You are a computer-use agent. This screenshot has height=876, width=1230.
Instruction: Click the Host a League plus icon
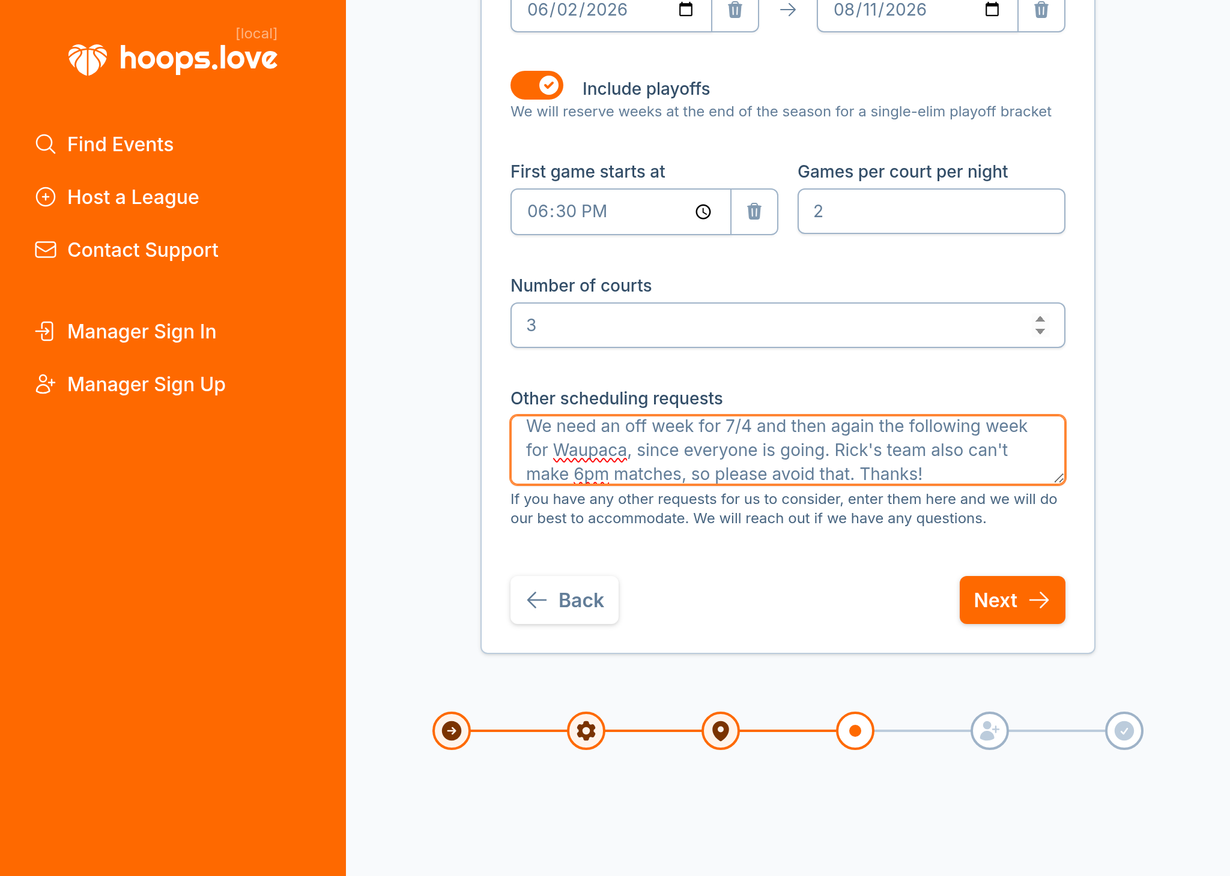(x=46, y=197)
